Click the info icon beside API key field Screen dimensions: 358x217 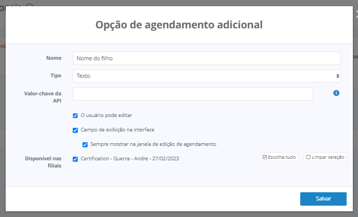336,93
